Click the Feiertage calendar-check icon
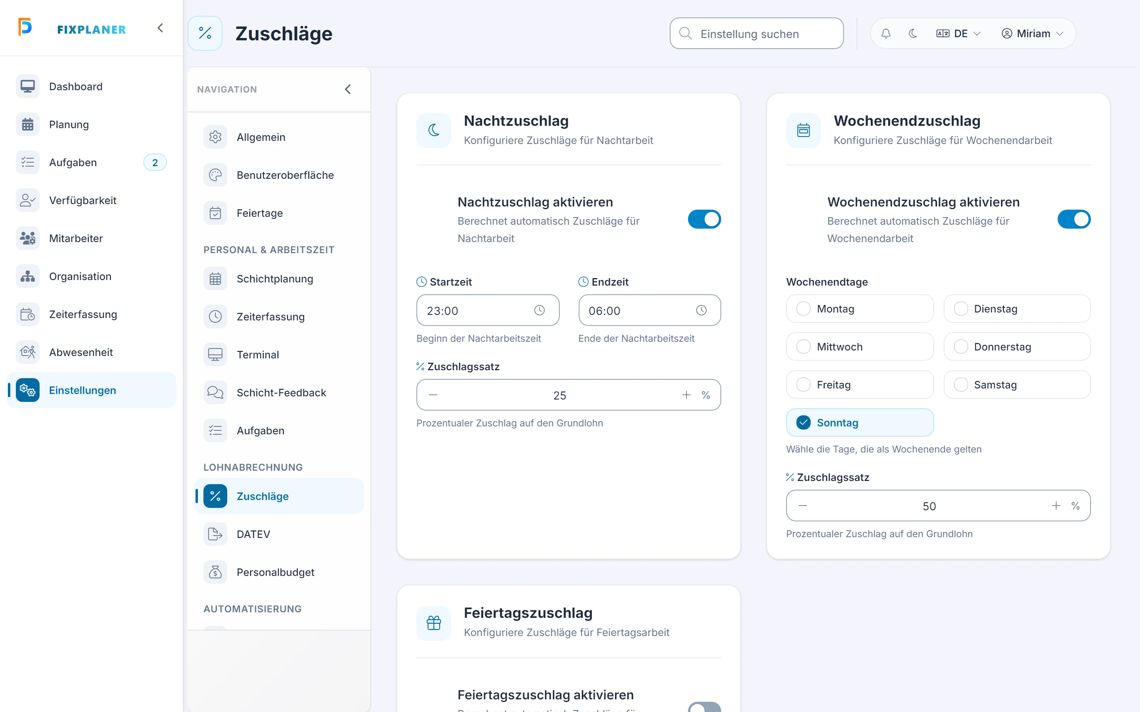1140x712 pixels. coord(215,213)
